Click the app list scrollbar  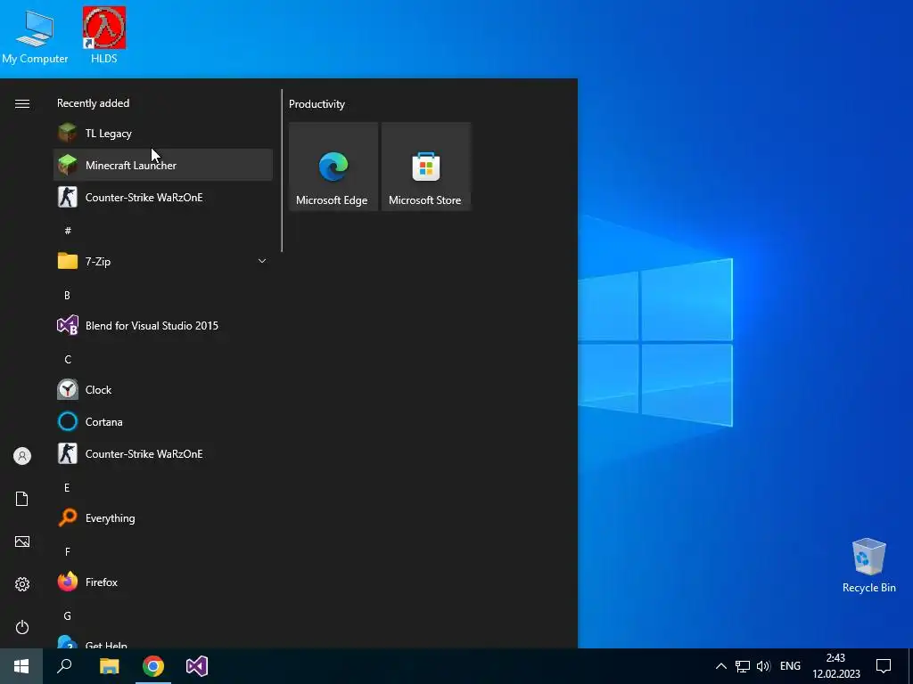pyautogui.click(x=282, y=170)
